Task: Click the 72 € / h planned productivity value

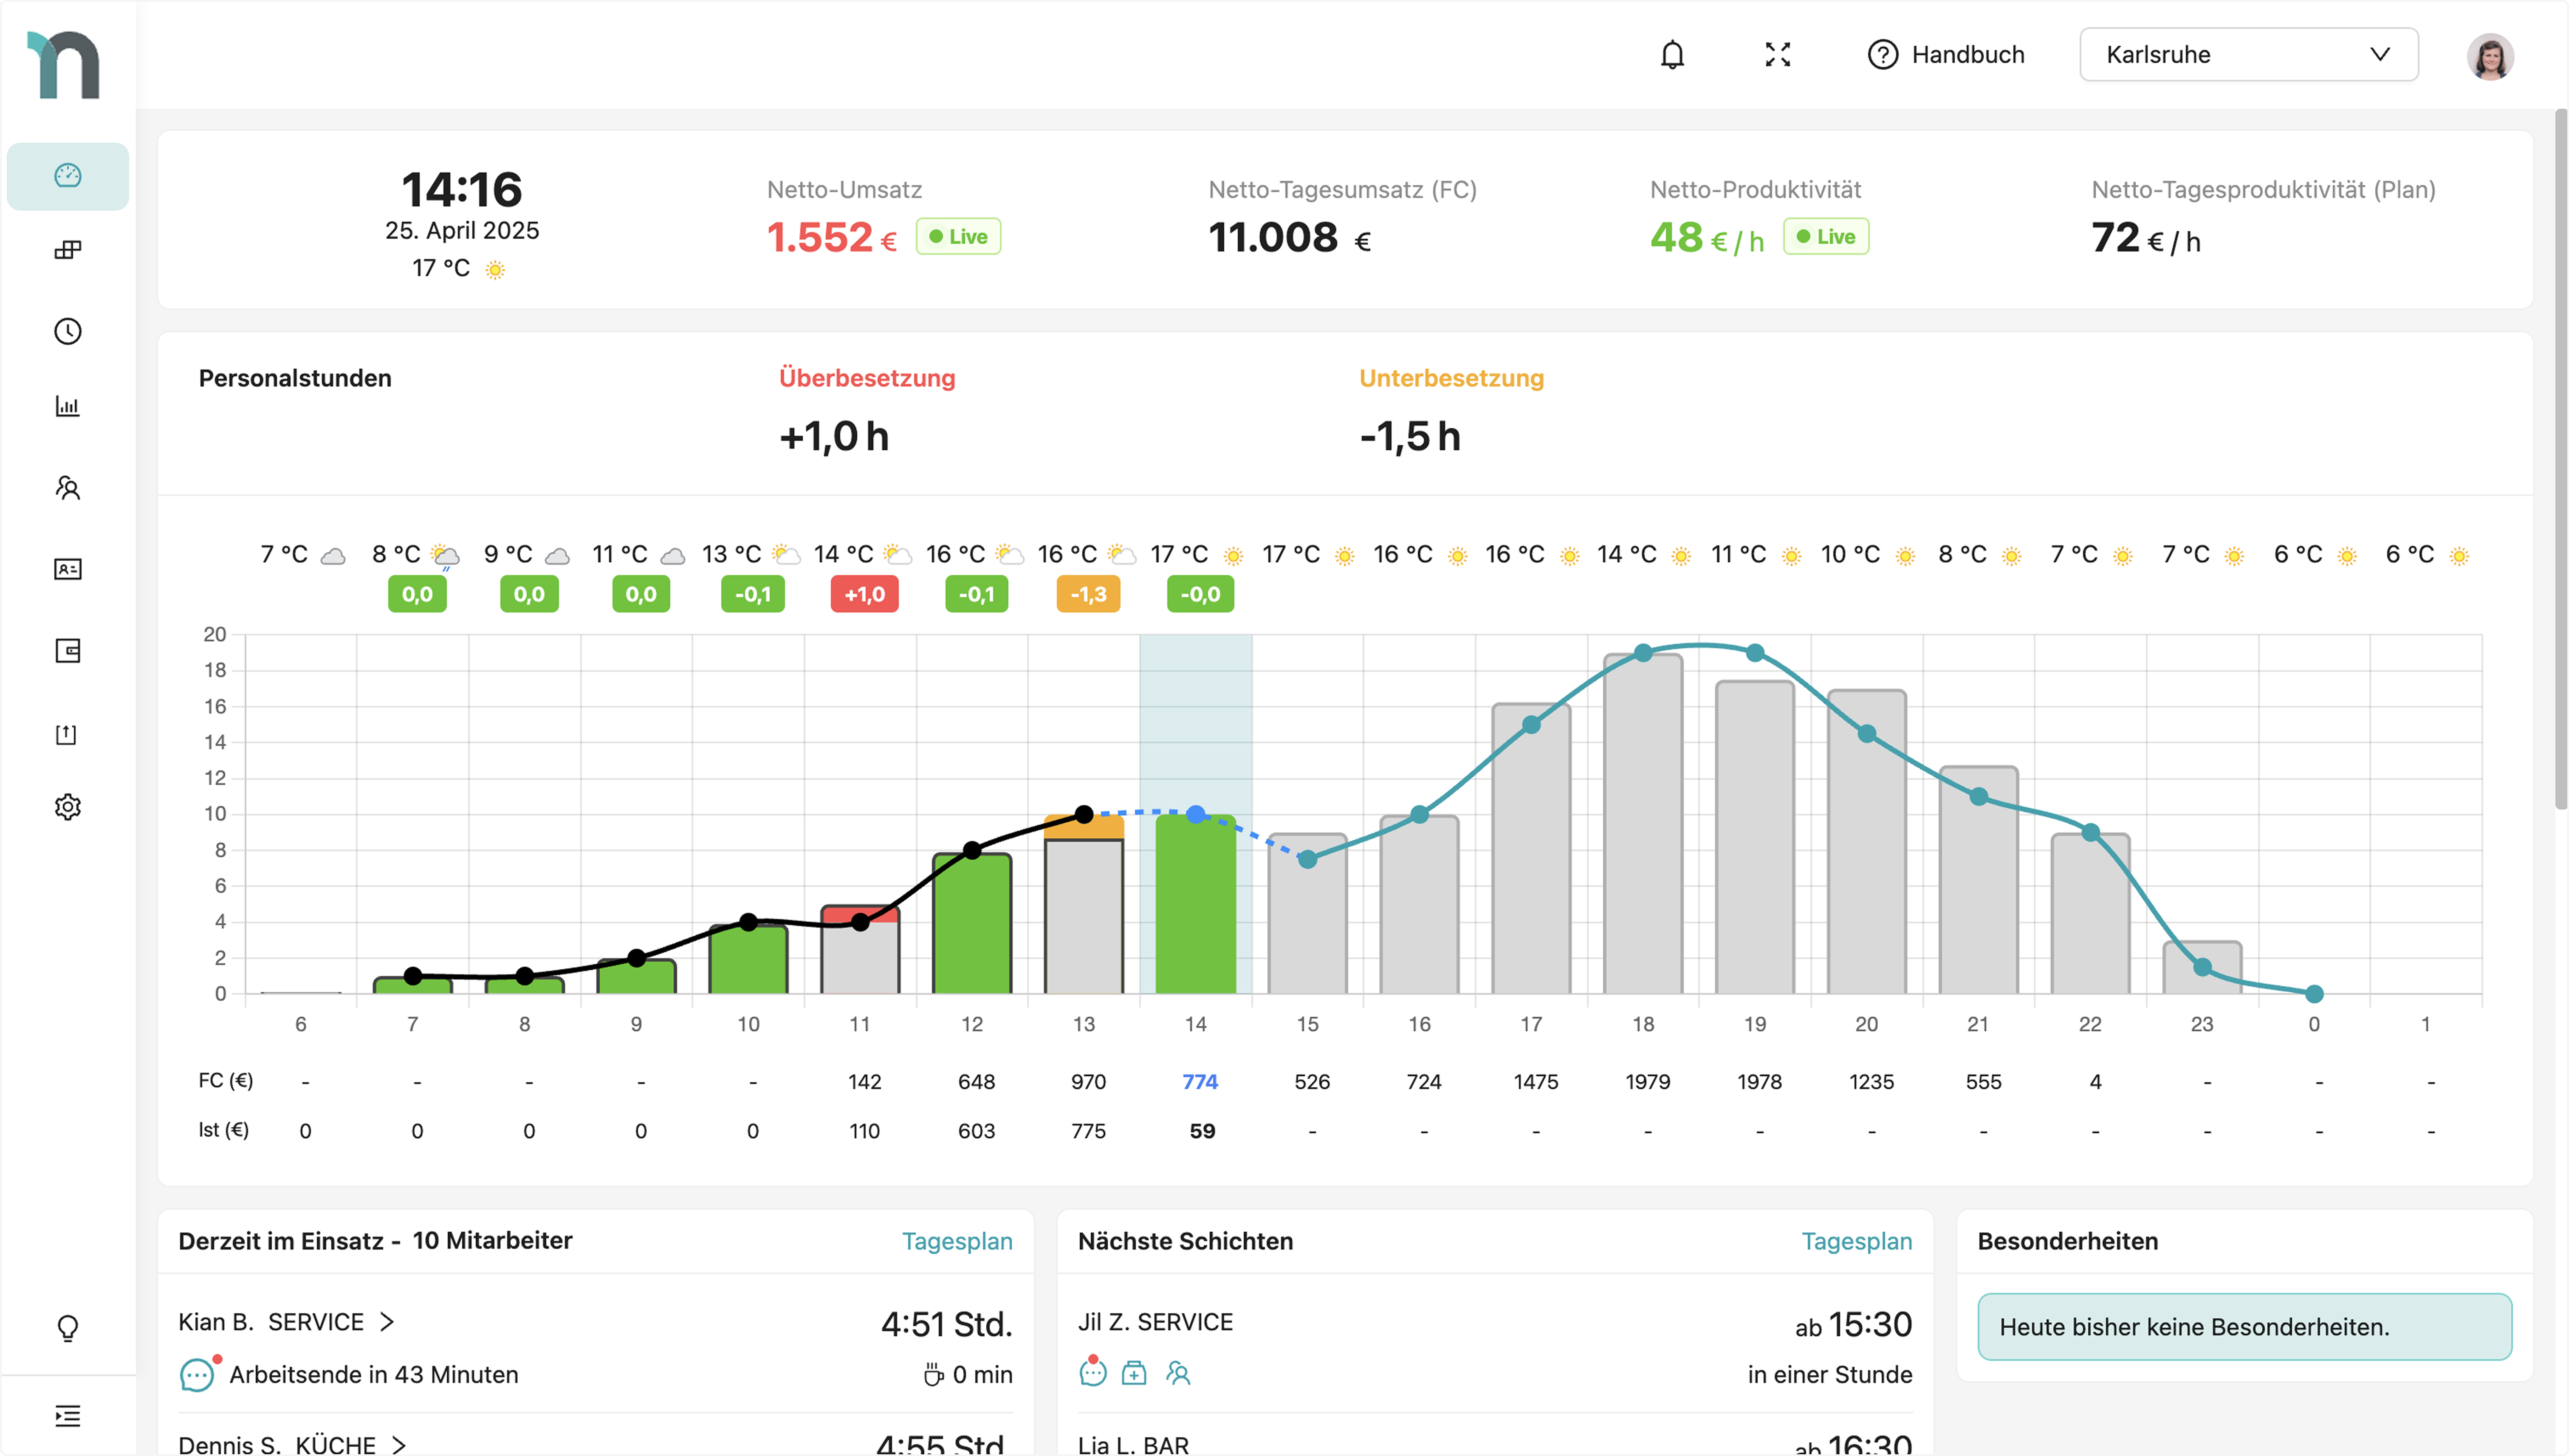Action: [2145, 238]
